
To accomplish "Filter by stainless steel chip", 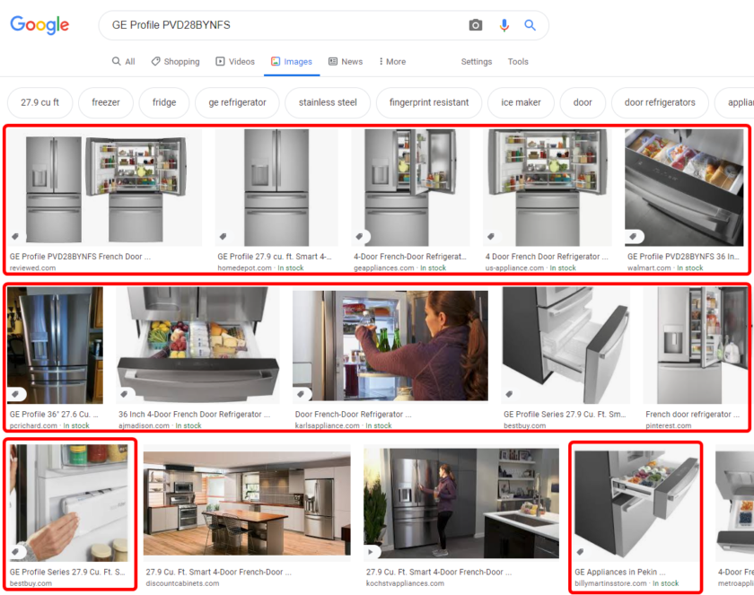I will click(328, 102).
